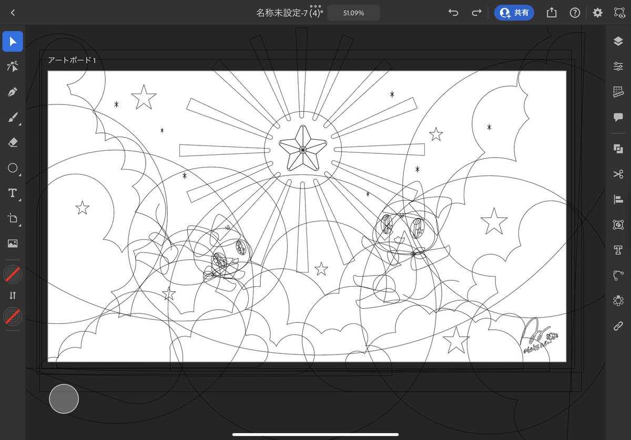Select the Place image tool
This screenshot has width=631, height=440.
13,243
